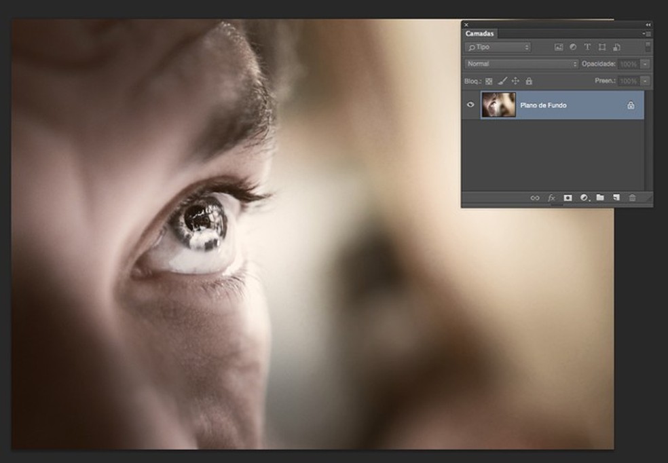Click the Preen. 100% fill field
The width and height of the screenshot is (668, 463).
(629, 81)
